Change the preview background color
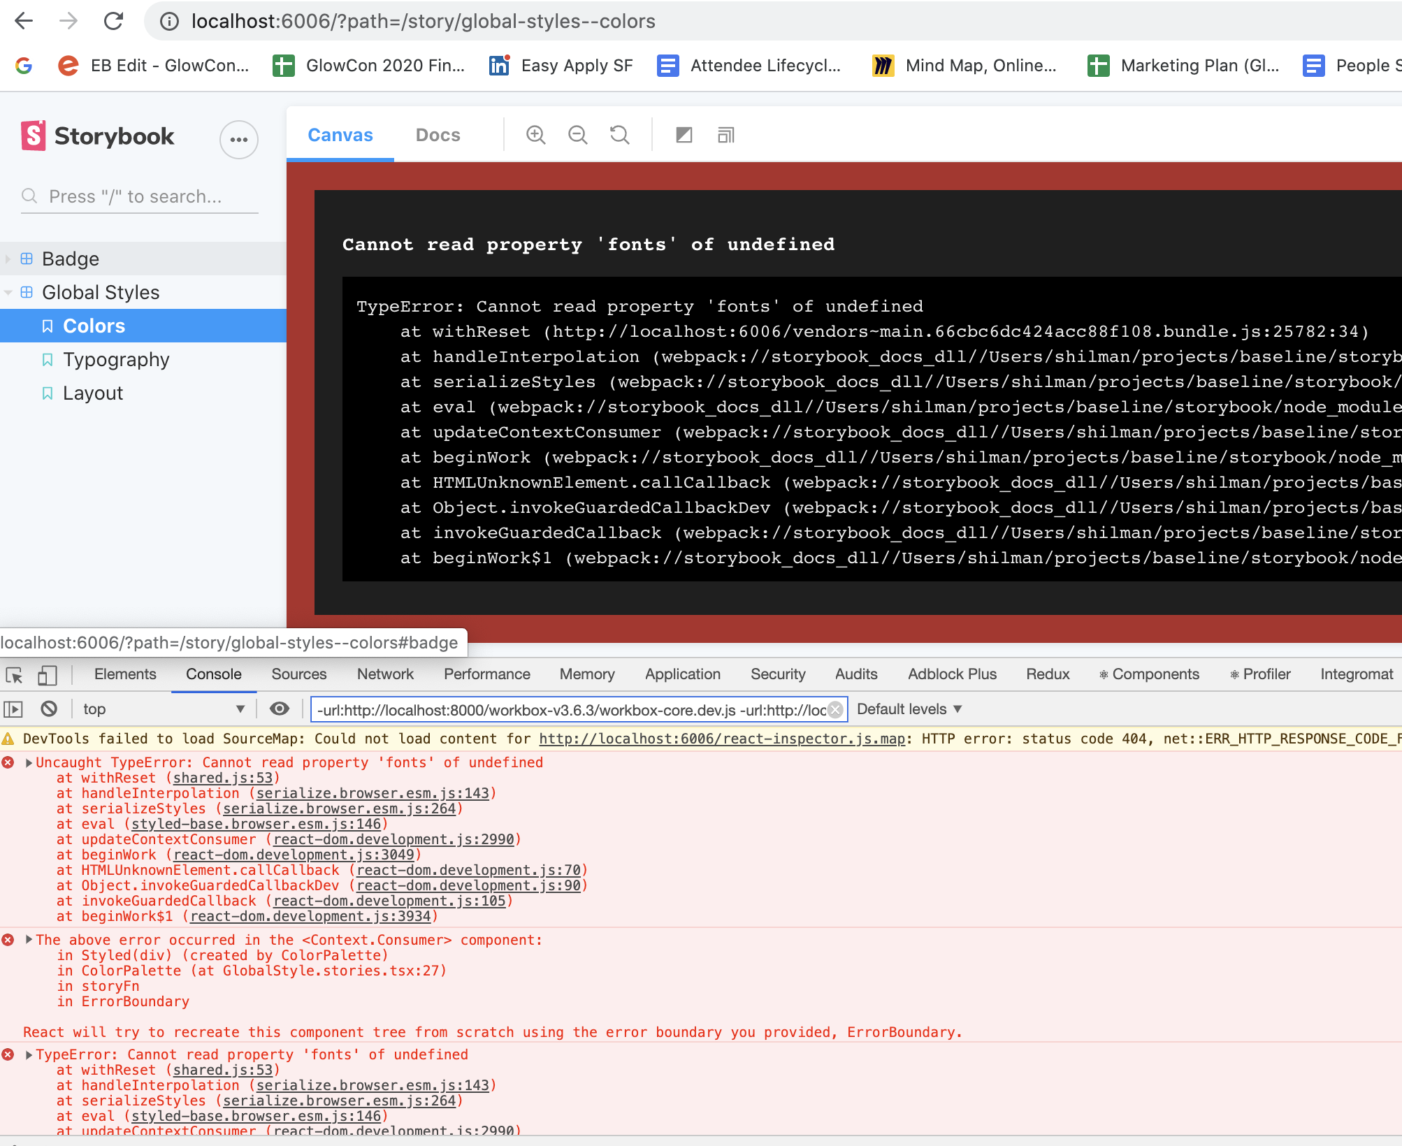 684,134
